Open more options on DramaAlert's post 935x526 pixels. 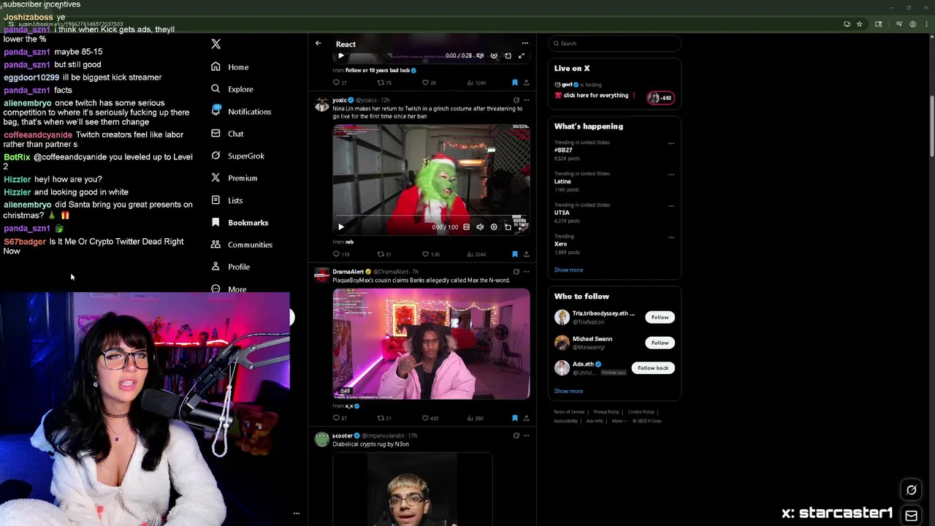526,272
